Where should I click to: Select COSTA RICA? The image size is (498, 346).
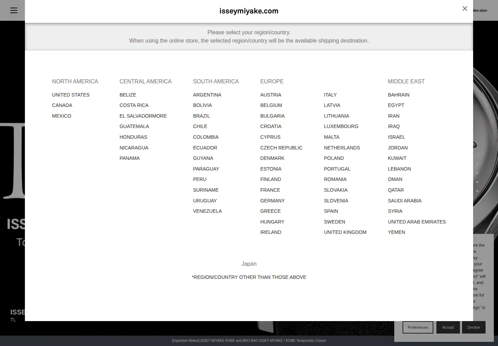coord(134,105)
